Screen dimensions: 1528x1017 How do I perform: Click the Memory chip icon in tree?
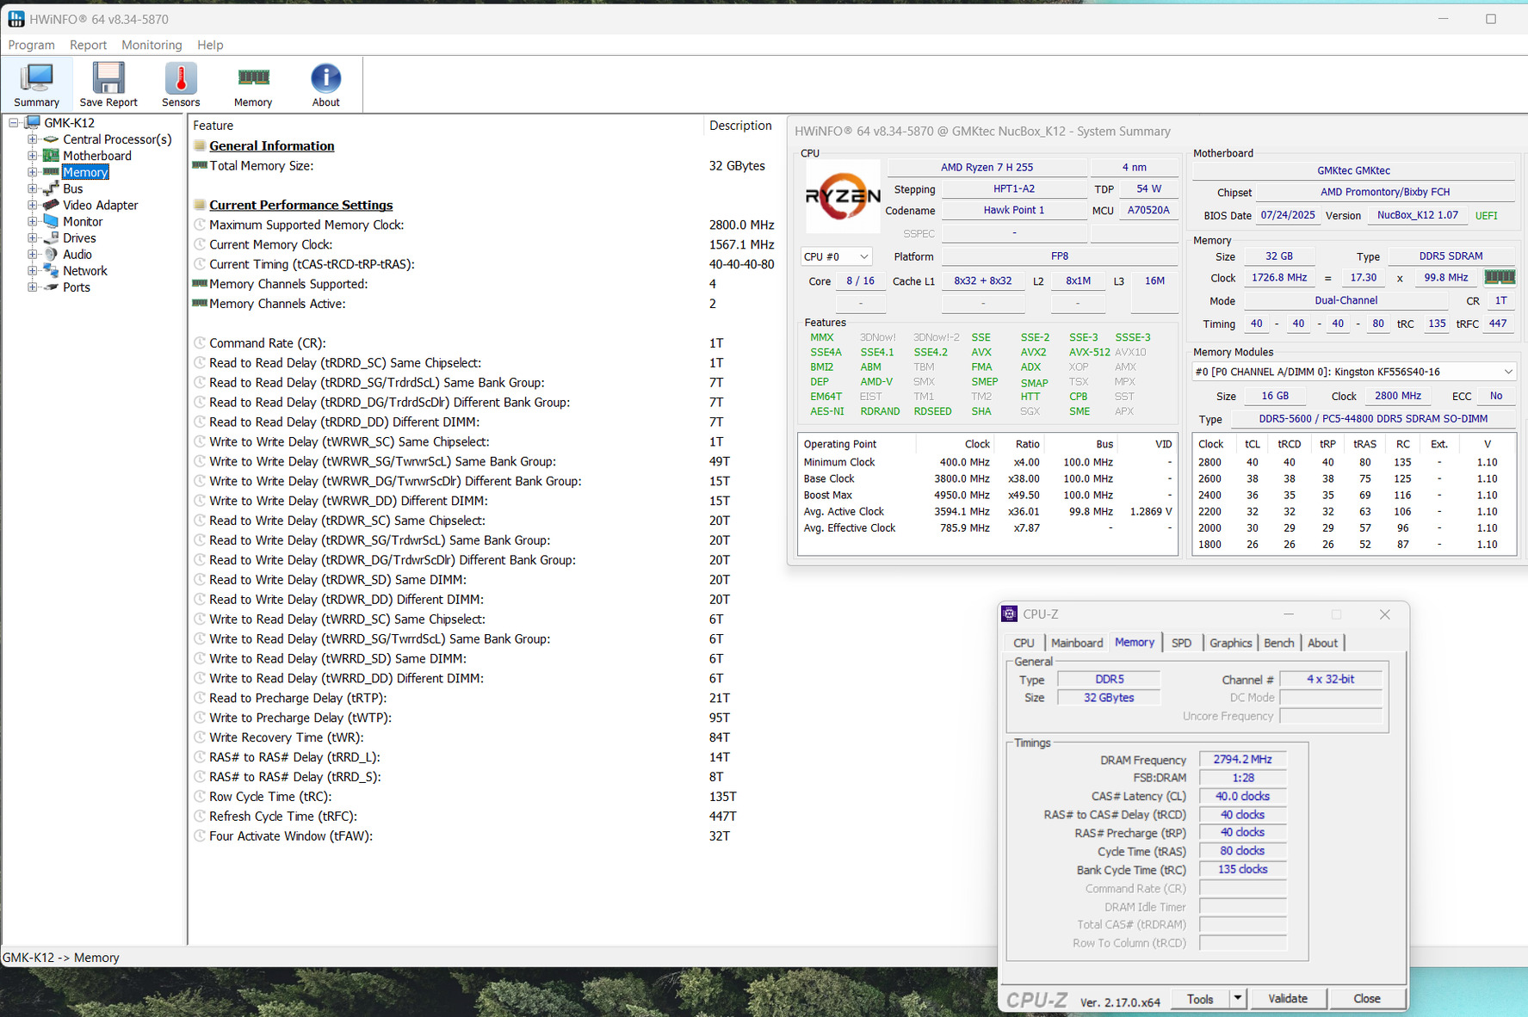tap(51, 172)
